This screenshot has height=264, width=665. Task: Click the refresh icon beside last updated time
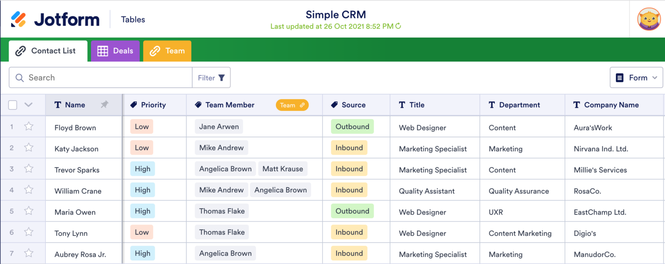pos(398,26)
